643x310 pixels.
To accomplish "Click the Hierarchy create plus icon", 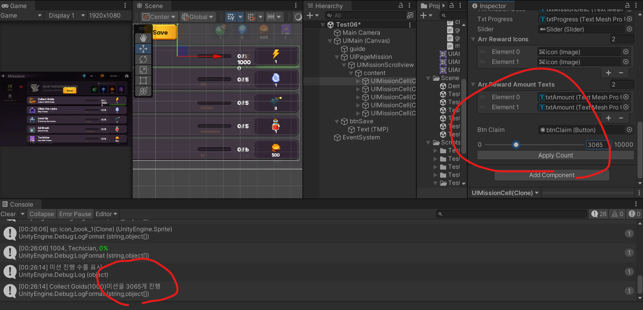I will pyautogui.click(x=310, y=16).
